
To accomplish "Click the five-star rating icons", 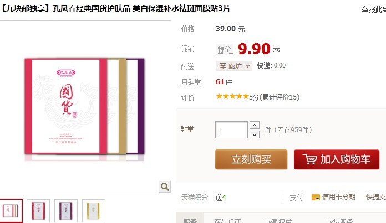I will [x=232, y=96].
